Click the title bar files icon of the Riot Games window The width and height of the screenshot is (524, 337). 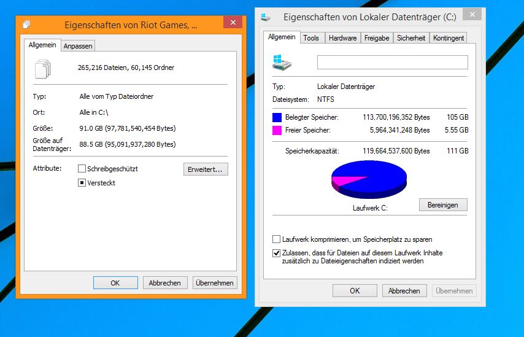pyautogui.click(x=26, y=25)
